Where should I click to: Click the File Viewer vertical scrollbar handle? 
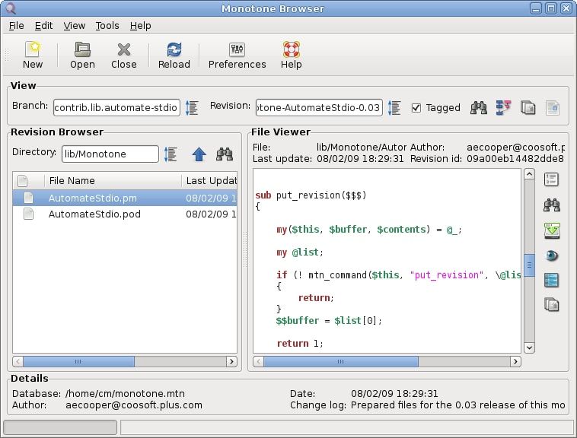[529, 265]
